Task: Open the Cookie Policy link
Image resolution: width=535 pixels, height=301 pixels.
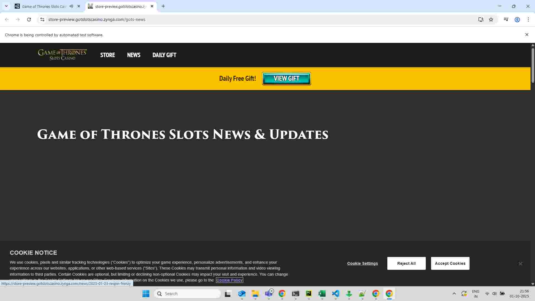Action: [x=229, y=280]
